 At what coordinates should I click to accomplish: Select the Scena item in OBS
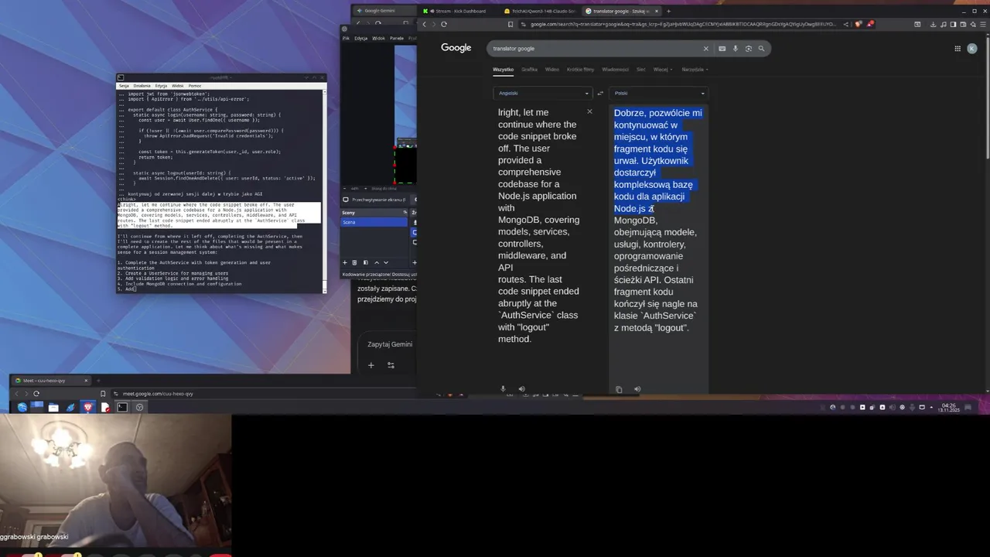[374, 222]
